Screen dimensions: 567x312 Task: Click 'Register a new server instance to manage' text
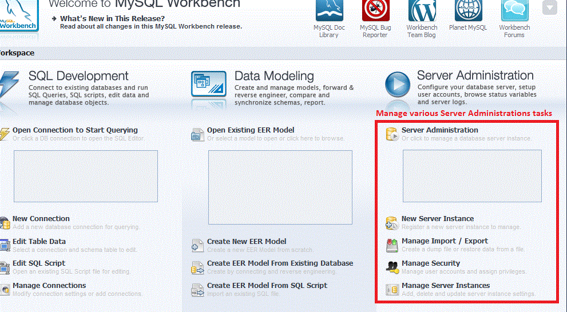[x=461, y=227]
